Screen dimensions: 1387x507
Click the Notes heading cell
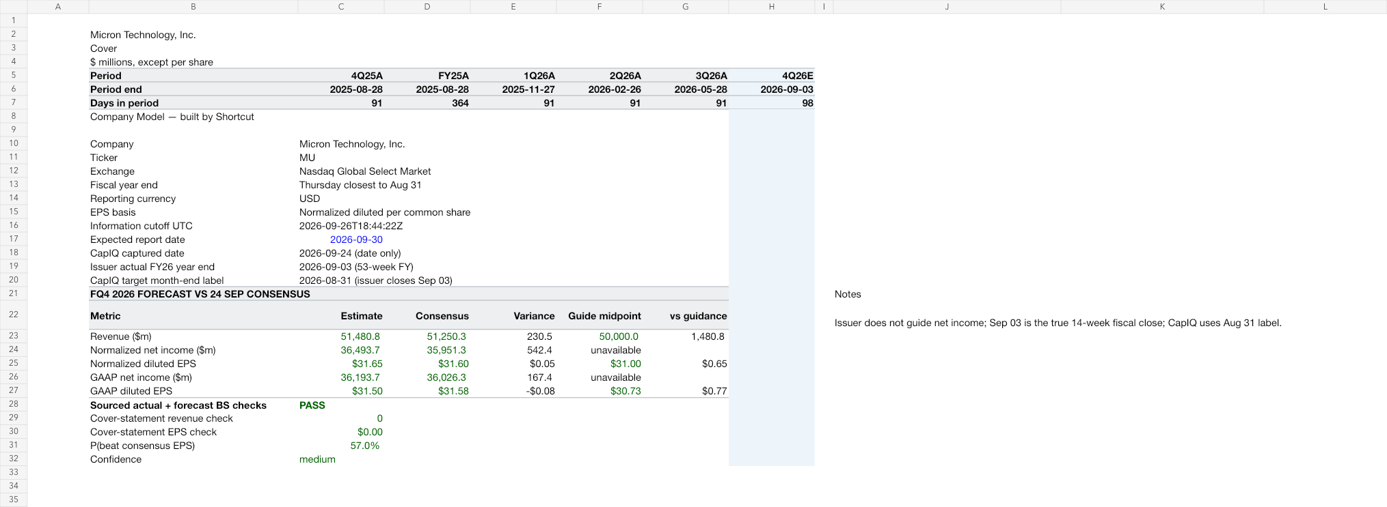848,294
